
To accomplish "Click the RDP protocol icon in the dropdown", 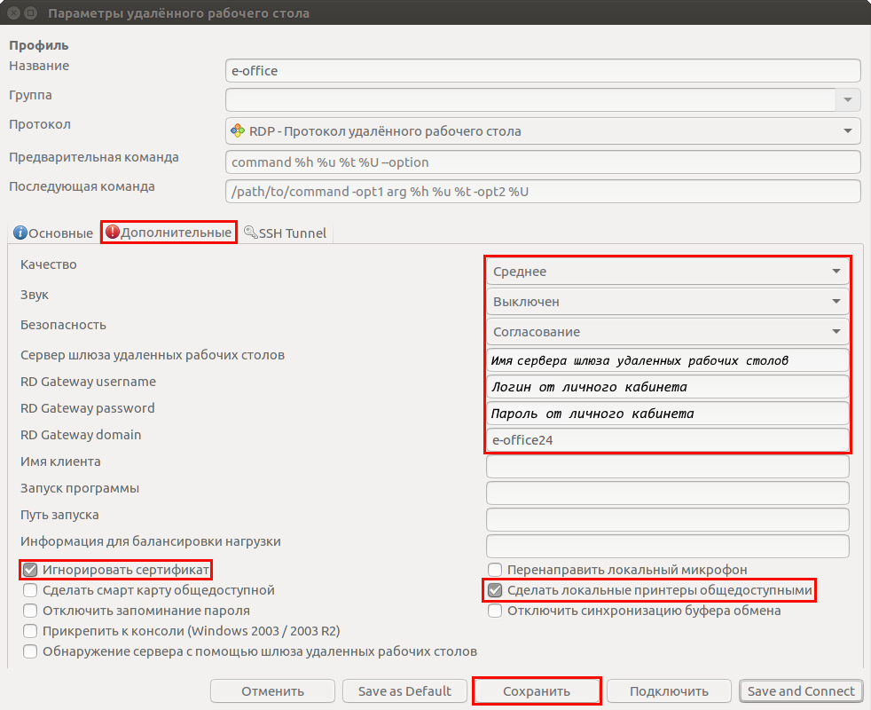I will (x=238, y=131).
